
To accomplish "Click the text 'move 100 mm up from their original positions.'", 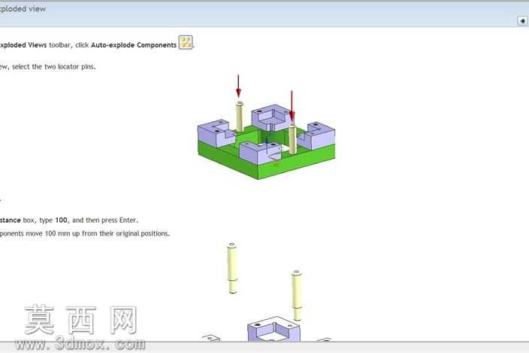I will (x=98, y=233).
